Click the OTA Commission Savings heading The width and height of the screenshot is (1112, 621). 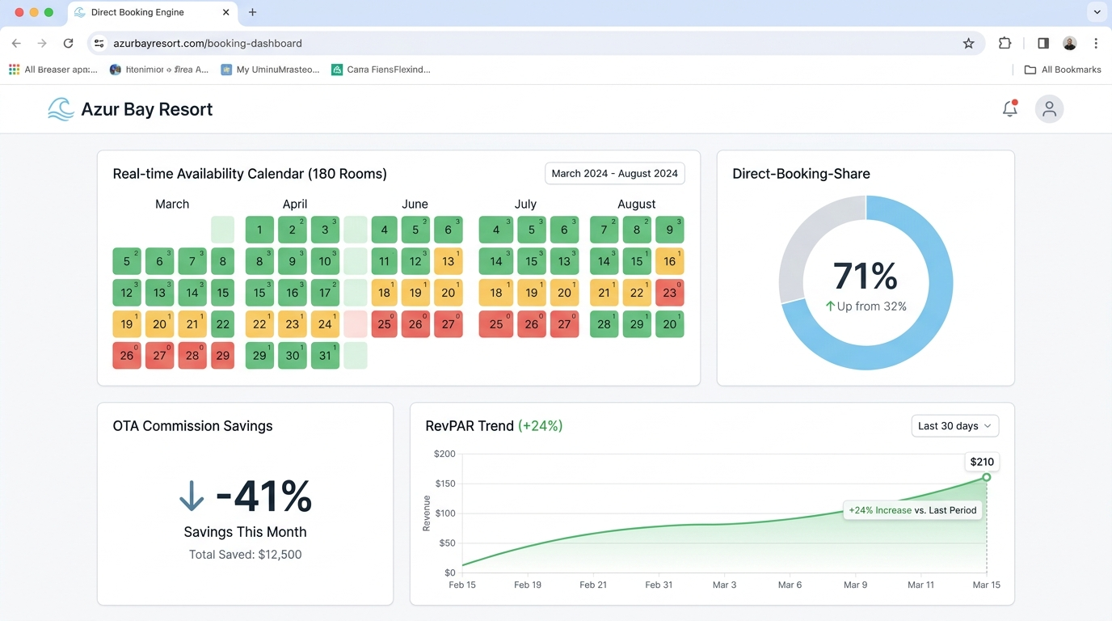[192, 426]
